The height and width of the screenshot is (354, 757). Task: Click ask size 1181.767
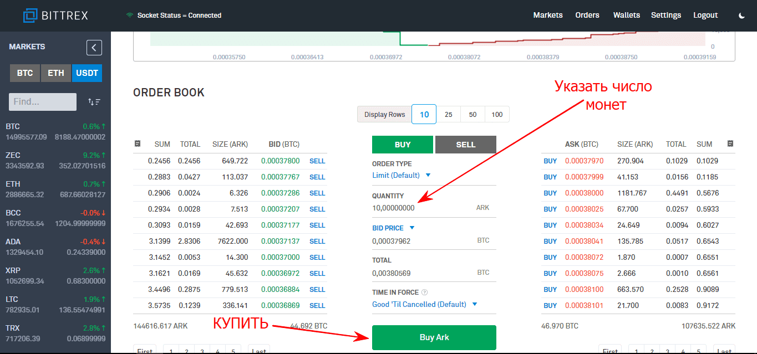(x=632, y=193)
